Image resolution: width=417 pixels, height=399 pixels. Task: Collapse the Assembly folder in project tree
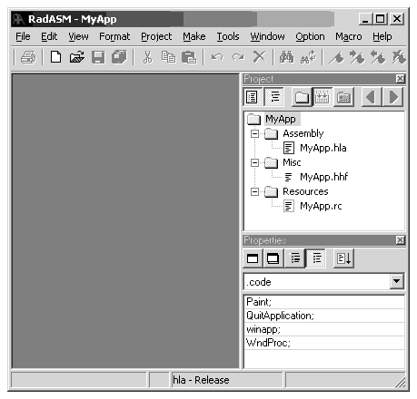click(x=255, y=133)
